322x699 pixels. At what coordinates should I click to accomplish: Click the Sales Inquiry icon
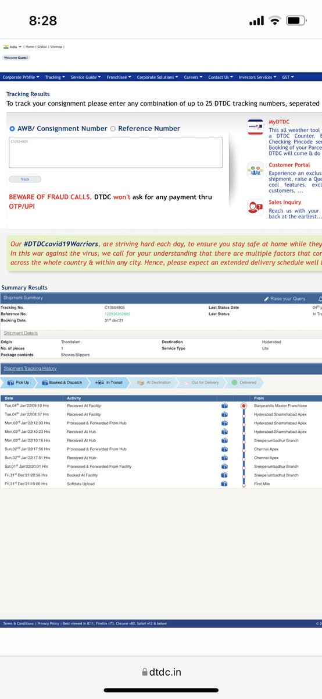(x=255, y=207)
